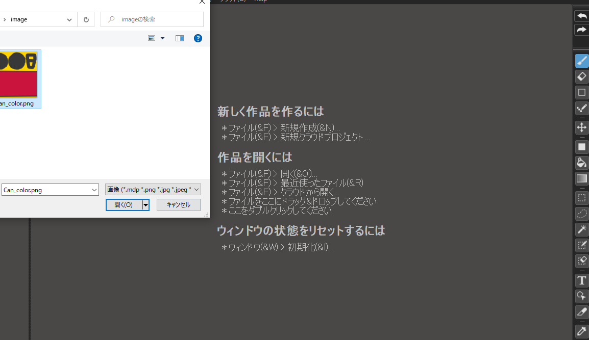Select the Magic Wand tool
Image resolution: width=589 pixels, height=340 pixels.
pos(581,229)
